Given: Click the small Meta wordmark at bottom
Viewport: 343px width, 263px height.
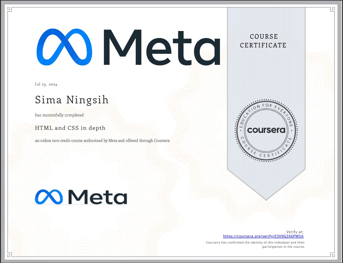Looking at the screenshot, I should tap(97, 197).
